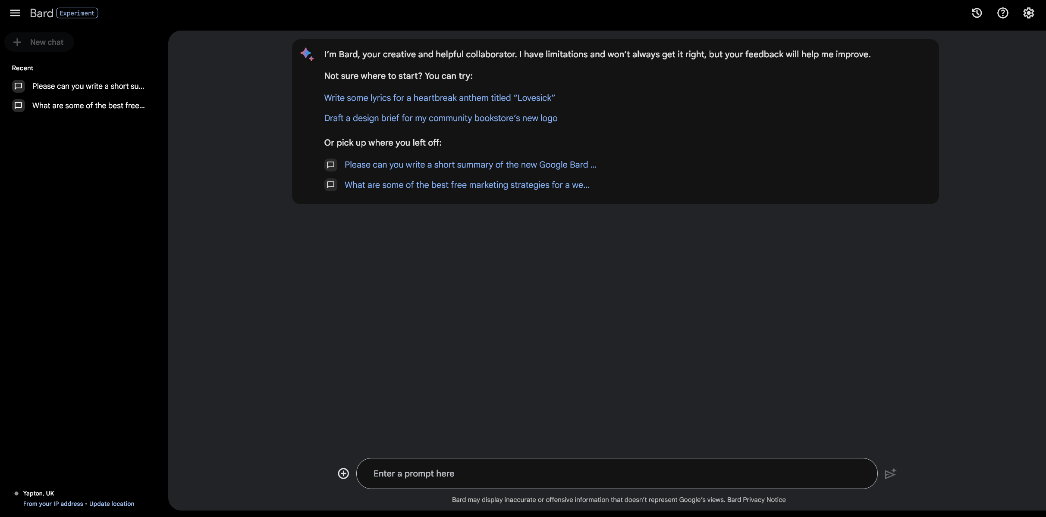Open the bookstore design brief suggestion

pyautogui.click(x=440, y=118)
